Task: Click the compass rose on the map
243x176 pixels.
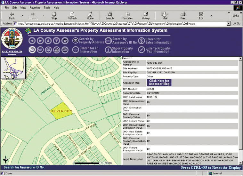Action: pos(5,160)
